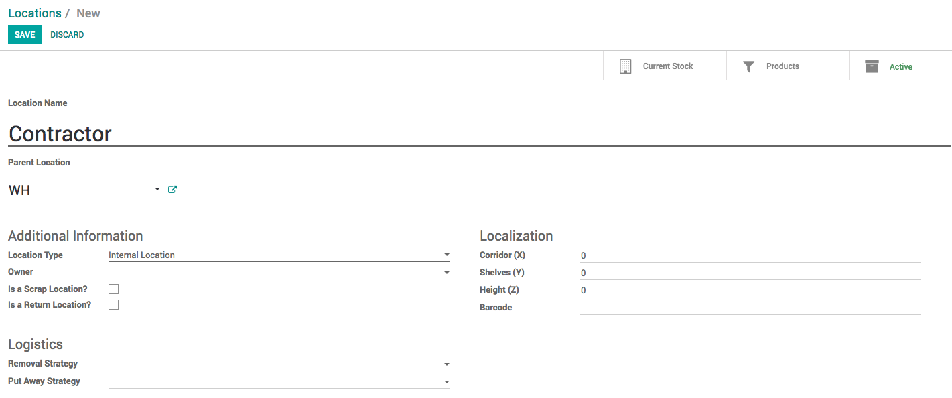952x398 pixels.
Task: Click into the Shelves (Y) field
Action: coord(750,273)
